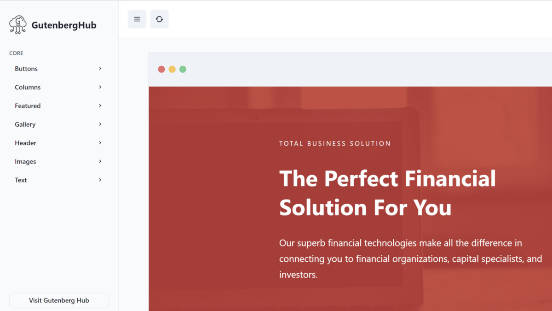Click the GutenbergHub cloud logo icon
The image size is (552, 311).
(x=17, y=24)
